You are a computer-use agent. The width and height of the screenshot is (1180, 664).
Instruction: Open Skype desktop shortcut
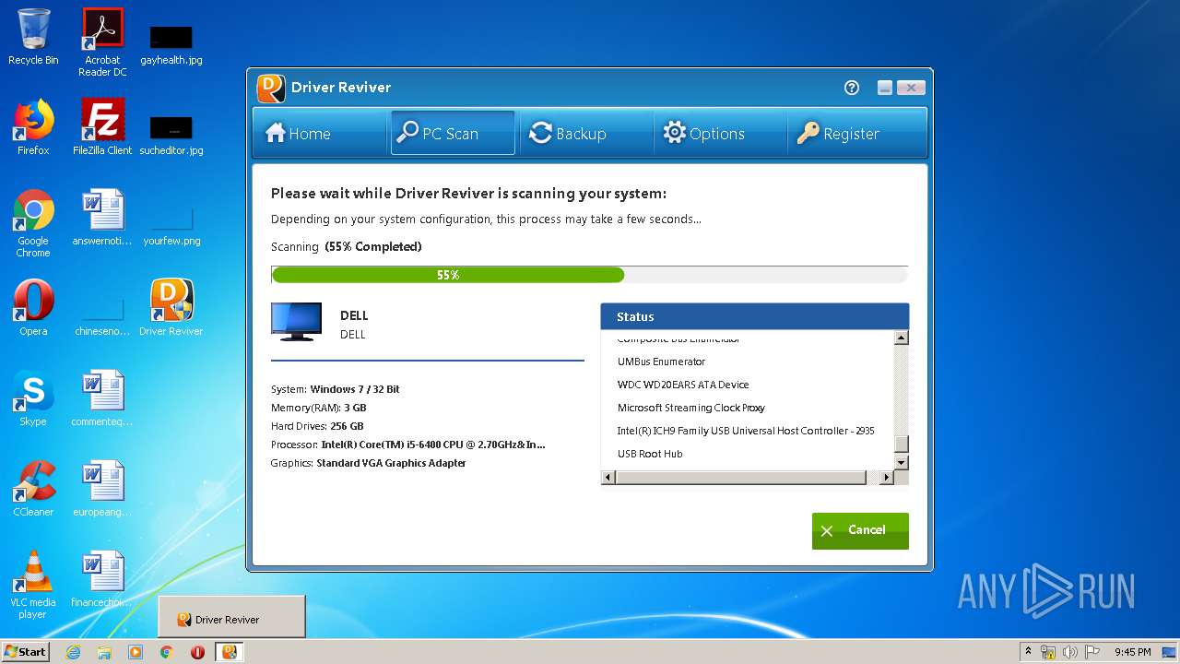tap(33, 397)
